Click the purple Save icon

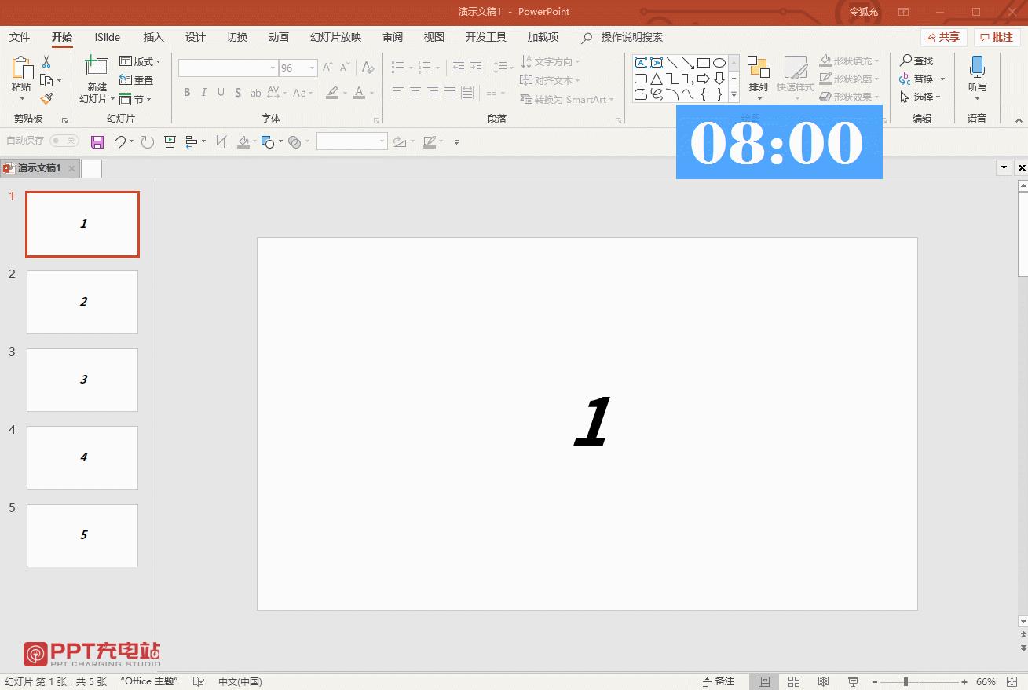97,141
